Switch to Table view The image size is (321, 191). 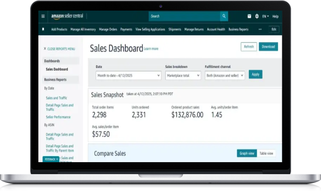coord(266,153)
